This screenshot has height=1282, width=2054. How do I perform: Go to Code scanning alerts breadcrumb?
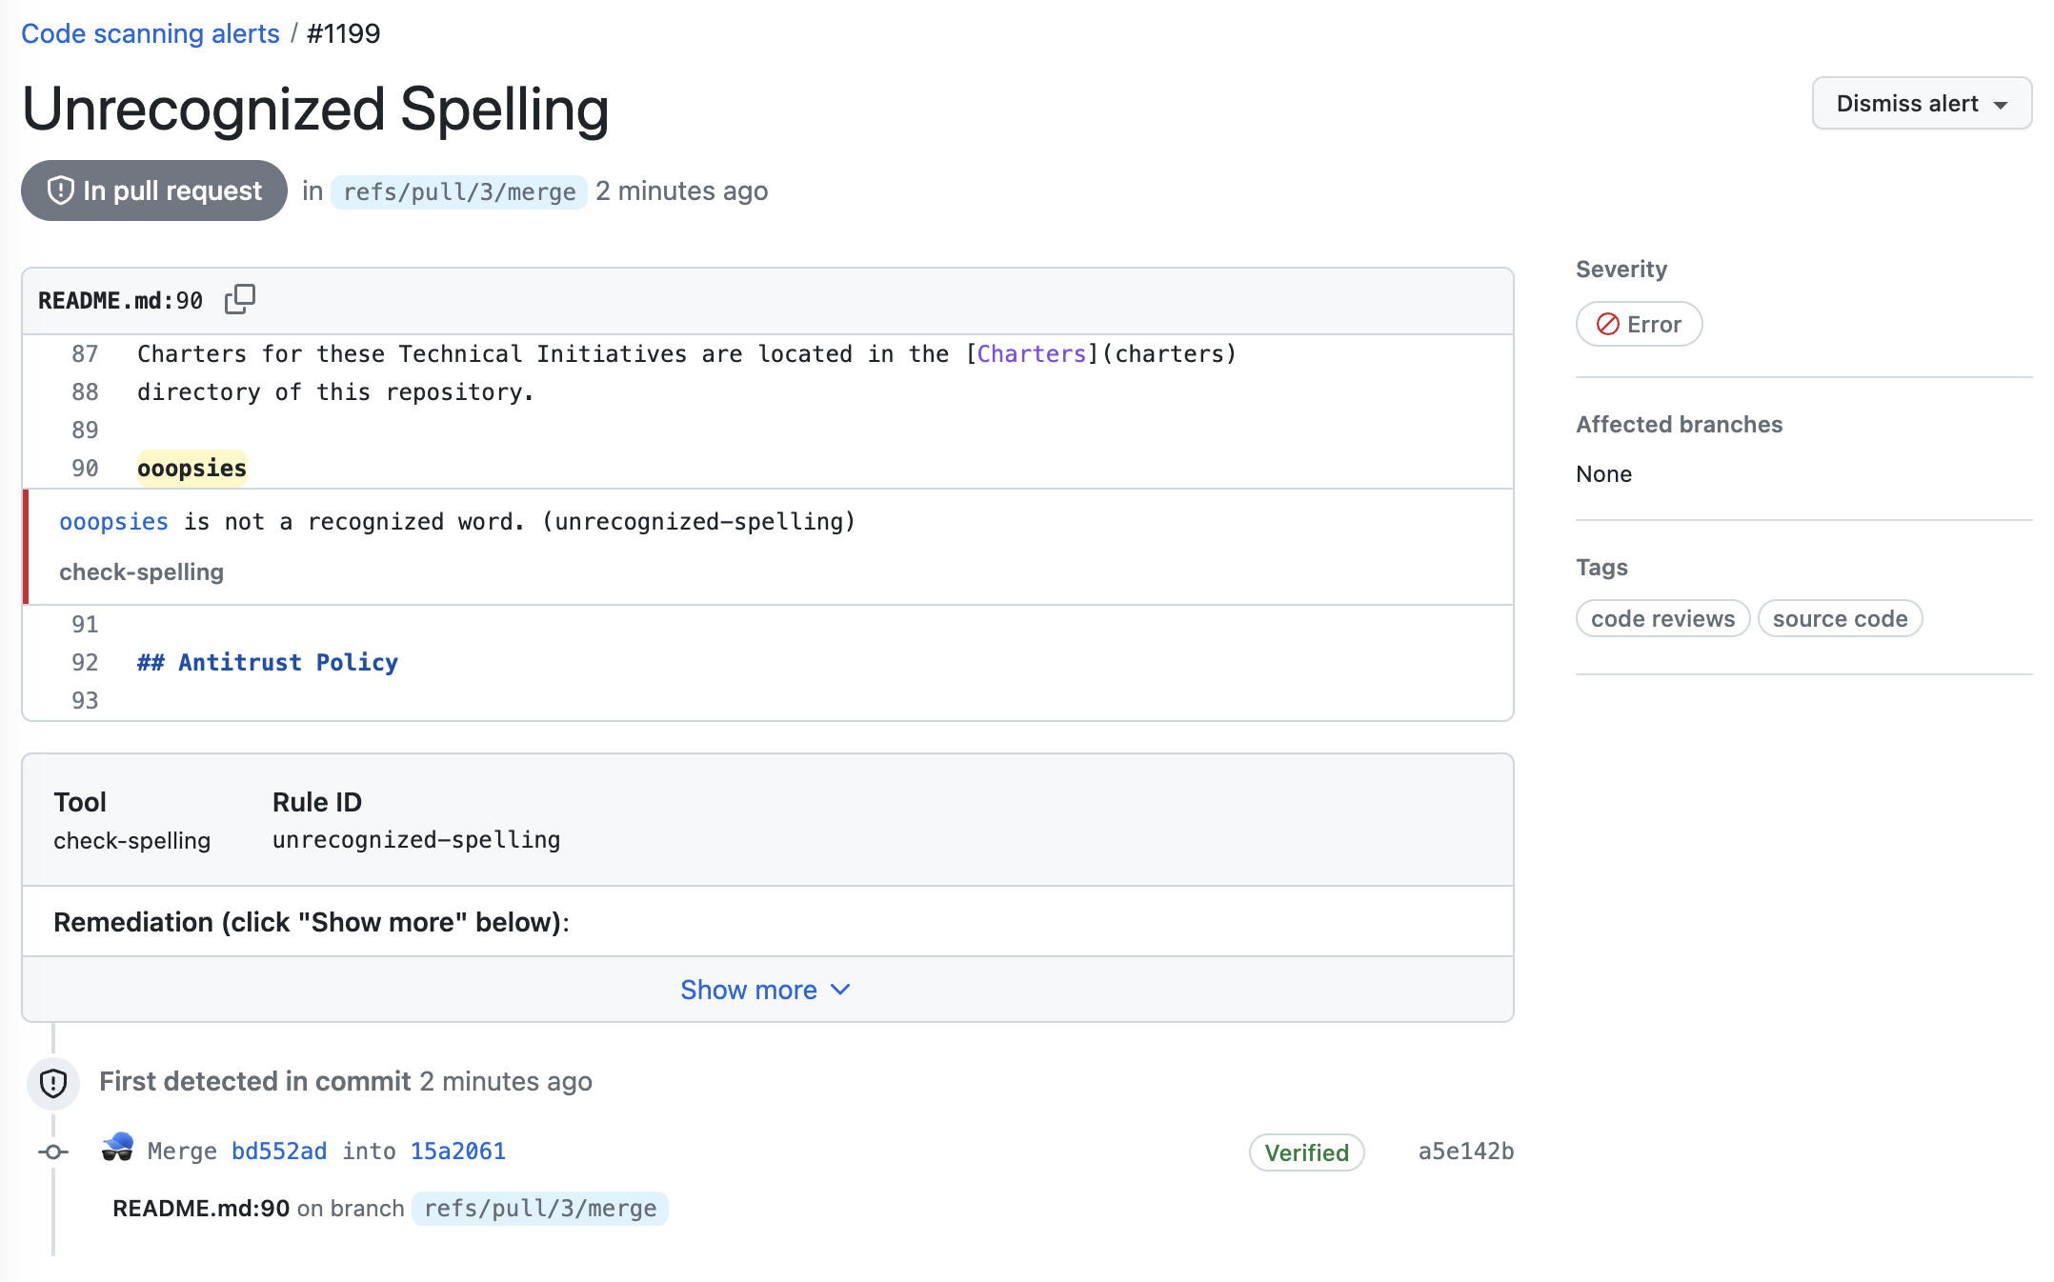point(151,33)
